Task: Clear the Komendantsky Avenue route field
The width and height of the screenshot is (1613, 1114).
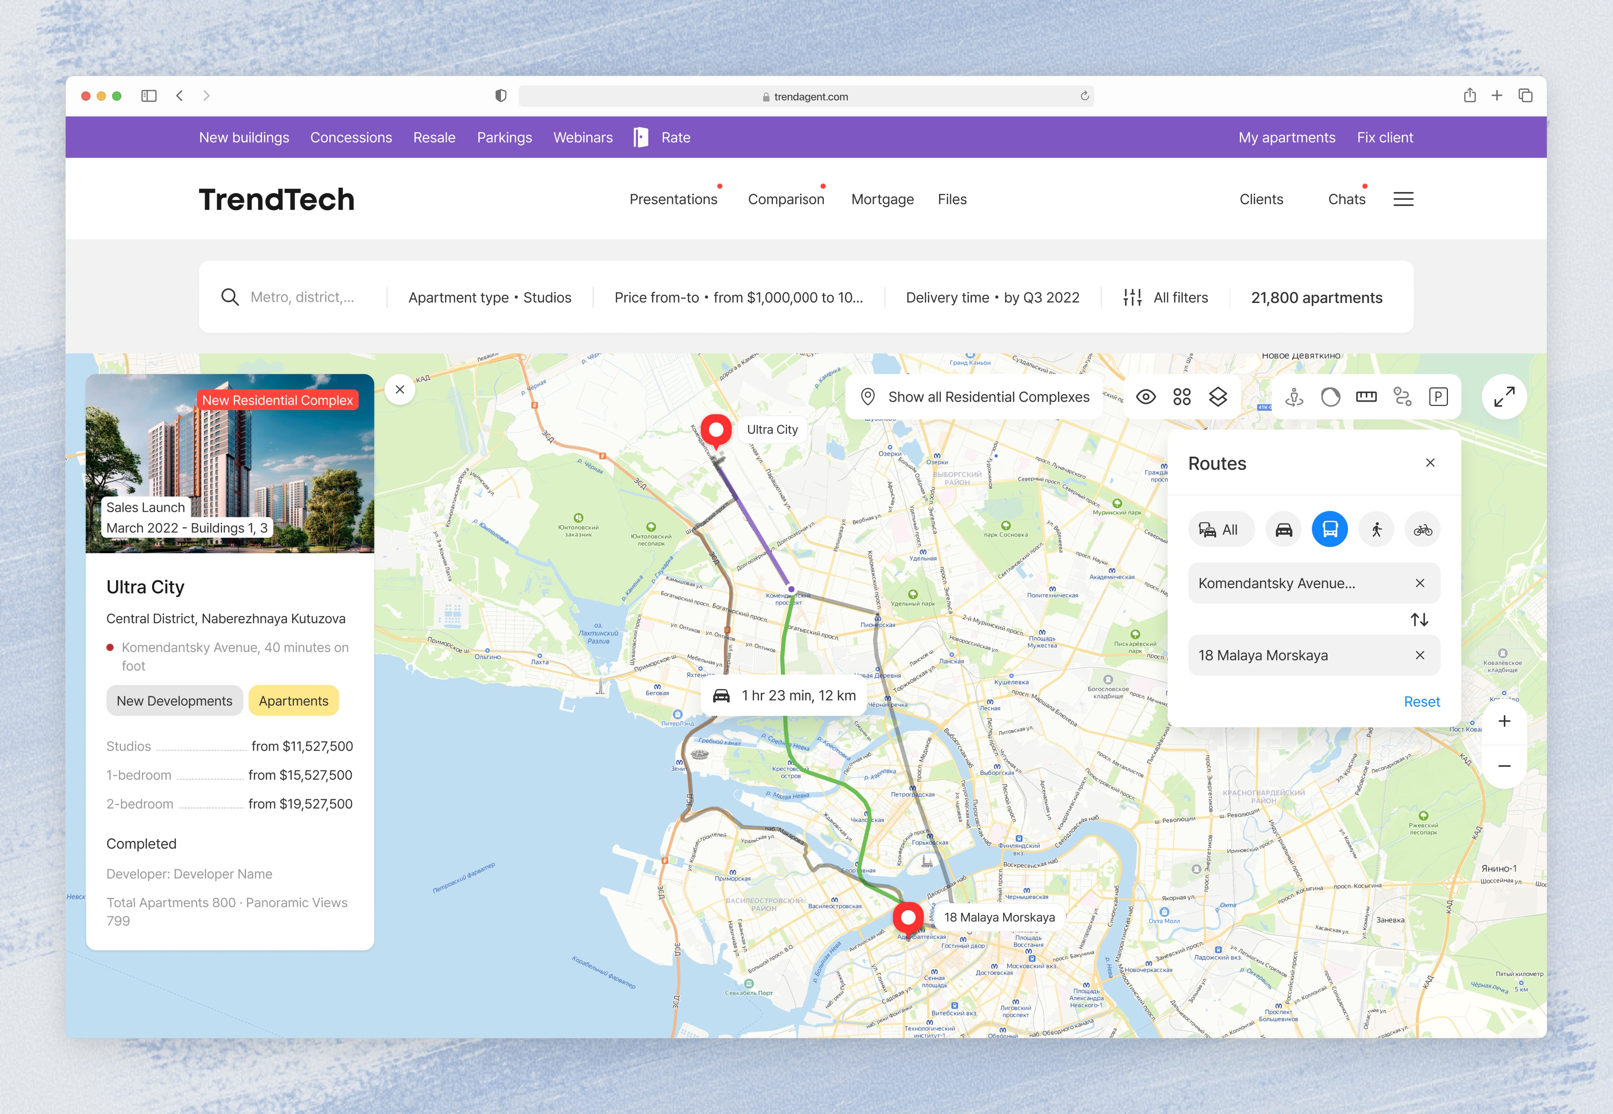Action: [1420, 583]
